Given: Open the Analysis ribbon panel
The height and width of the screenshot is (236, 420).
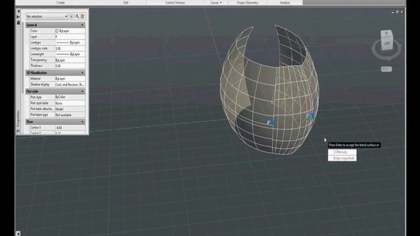Looking at the screenshot, I should 285,3.
